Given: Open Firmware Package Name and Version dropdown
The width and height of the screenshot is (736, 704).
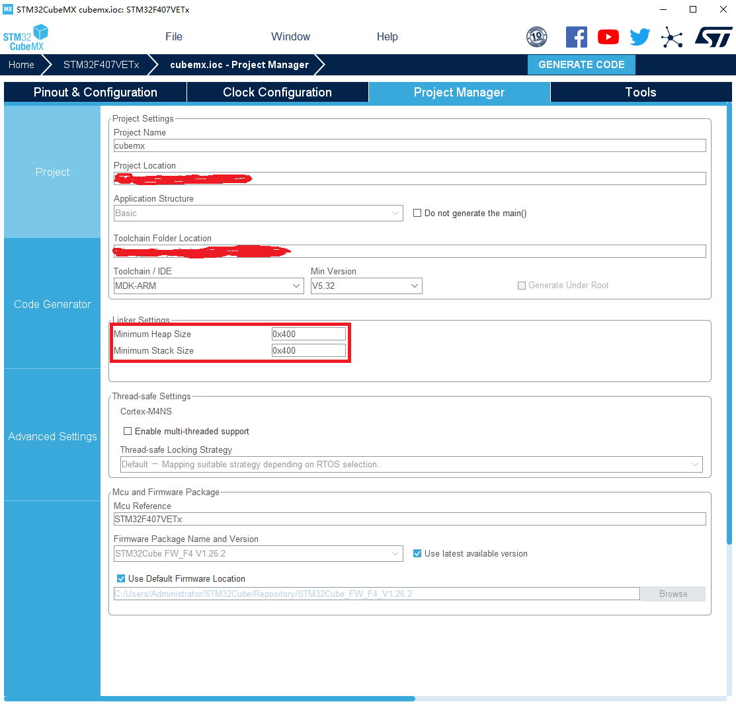Looking at the screenshot, I should [x=258, y=553].
